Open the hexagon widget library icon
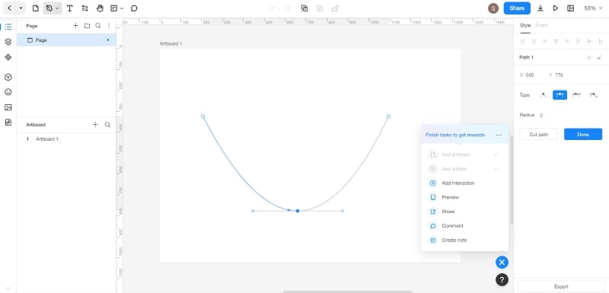The width and height of the screenshot is (609, 293). [x=8, y=77]
